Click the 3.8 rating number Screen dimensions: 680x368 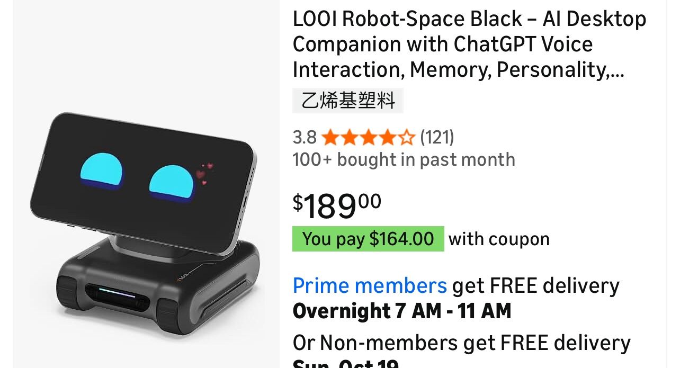(x=304, y=138)
